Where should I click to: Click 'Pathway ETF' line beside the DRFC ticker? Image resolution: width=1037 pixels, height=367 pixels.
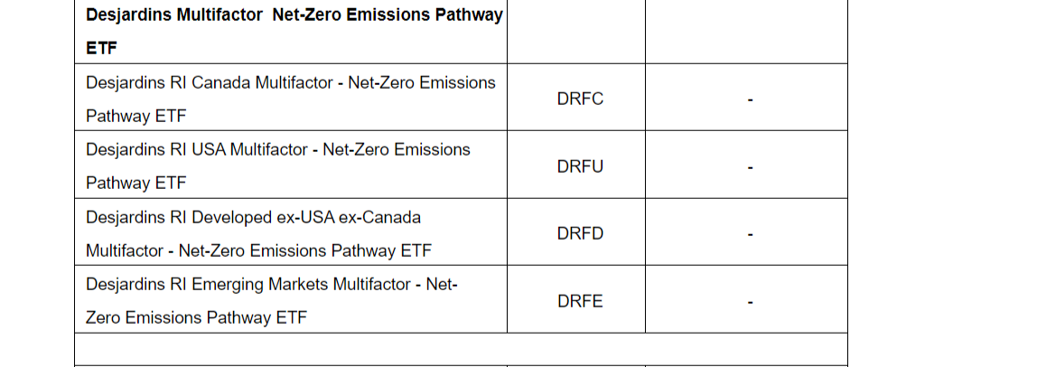[135, 116]
